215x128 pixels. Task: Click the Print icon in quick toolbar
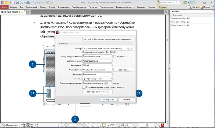17,2
